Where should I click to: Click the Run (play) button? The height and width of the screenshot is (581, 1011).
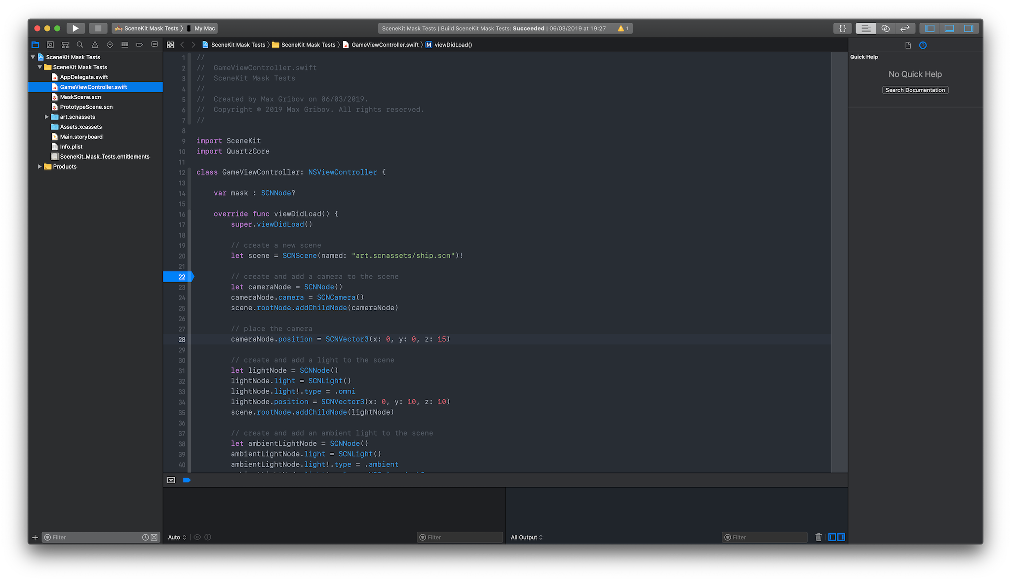click(x=76, y=29)
